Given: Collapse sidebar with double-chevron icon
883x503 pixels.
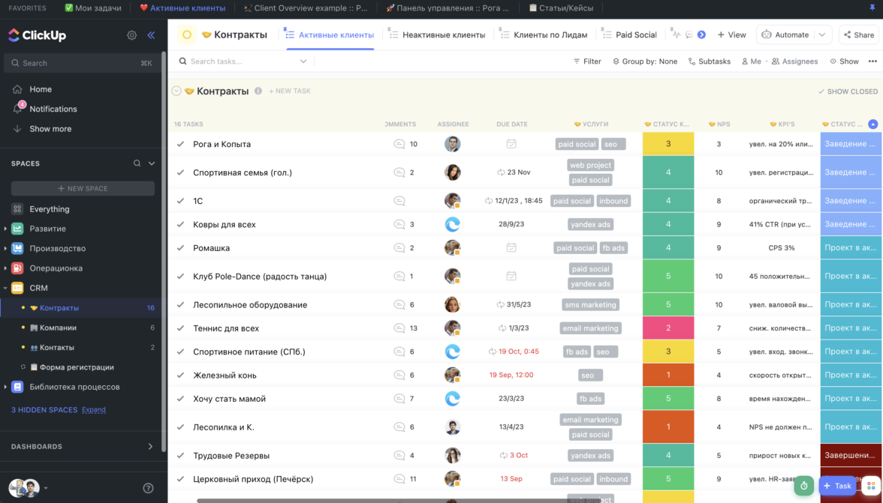Looking at the screenshot, I should coord(151,35).
